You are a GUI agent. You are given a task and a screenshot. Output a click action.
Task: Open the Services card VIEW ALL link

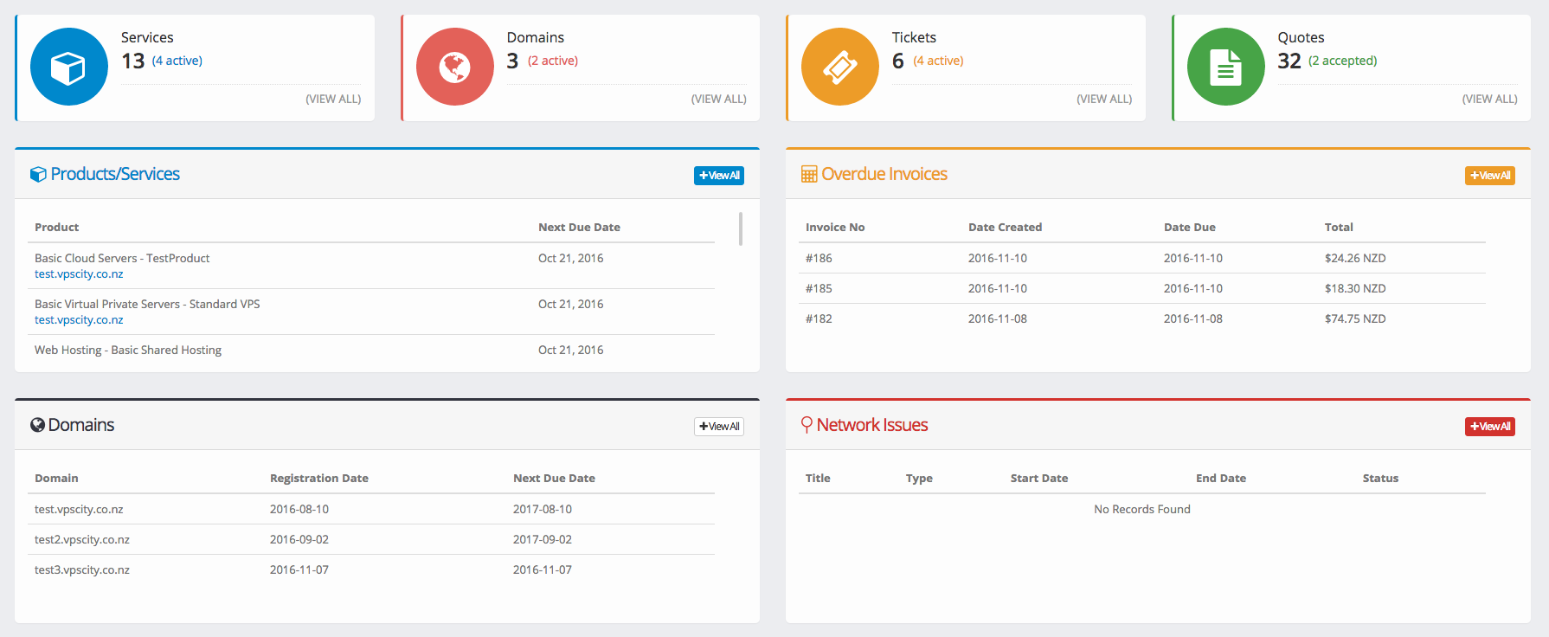click(333, 100)
